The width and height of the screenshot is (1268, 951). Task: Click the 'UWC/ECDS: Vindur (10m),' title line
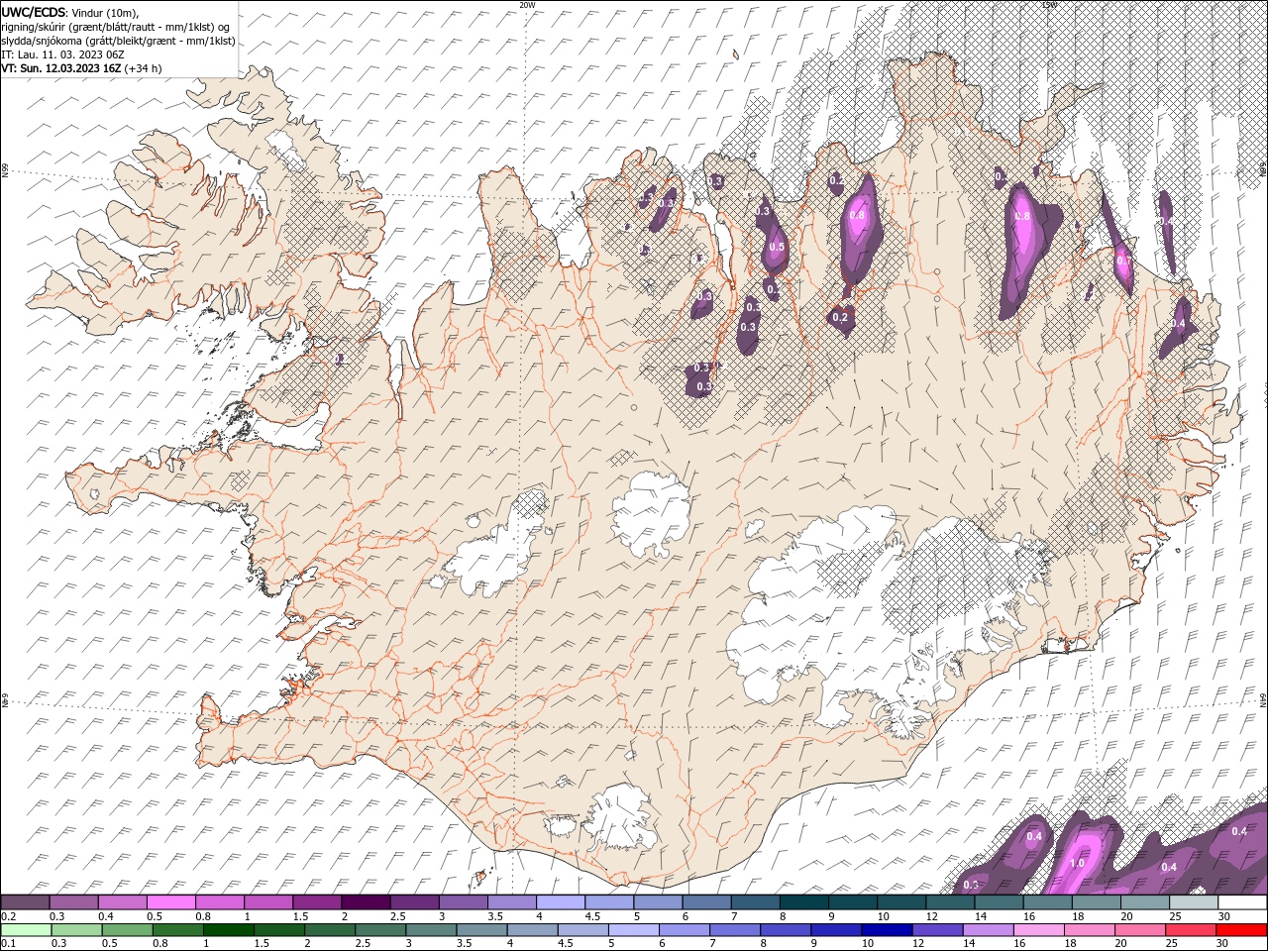[x=69, y=12]
